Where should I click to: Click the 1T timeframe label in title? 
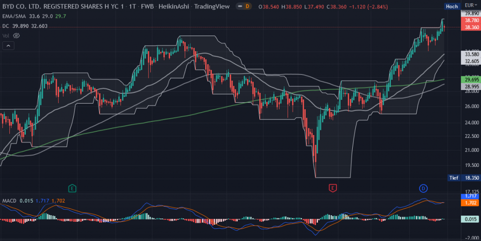pyautogui.click(x=132, y=7)
